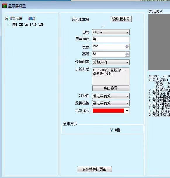Decrease height using down spinner arrow

point(127,55)
